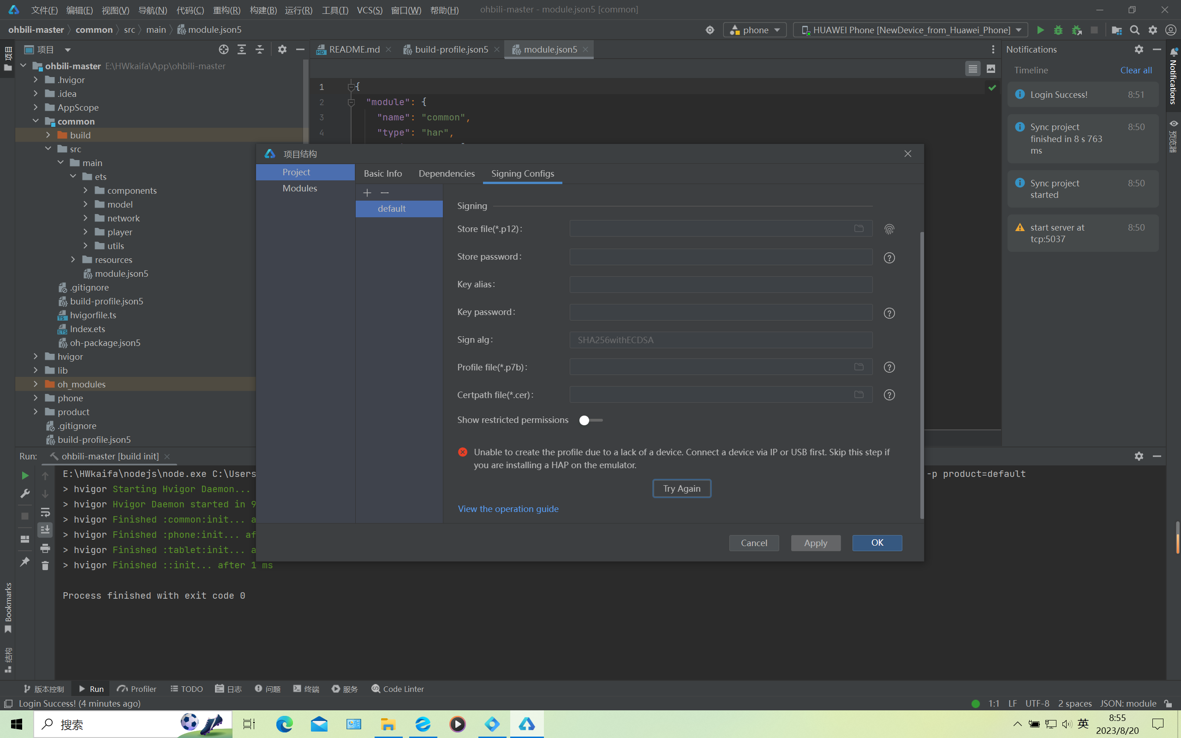Toggle soft-wrap icon in Run panel

click(x=45, y=512)
